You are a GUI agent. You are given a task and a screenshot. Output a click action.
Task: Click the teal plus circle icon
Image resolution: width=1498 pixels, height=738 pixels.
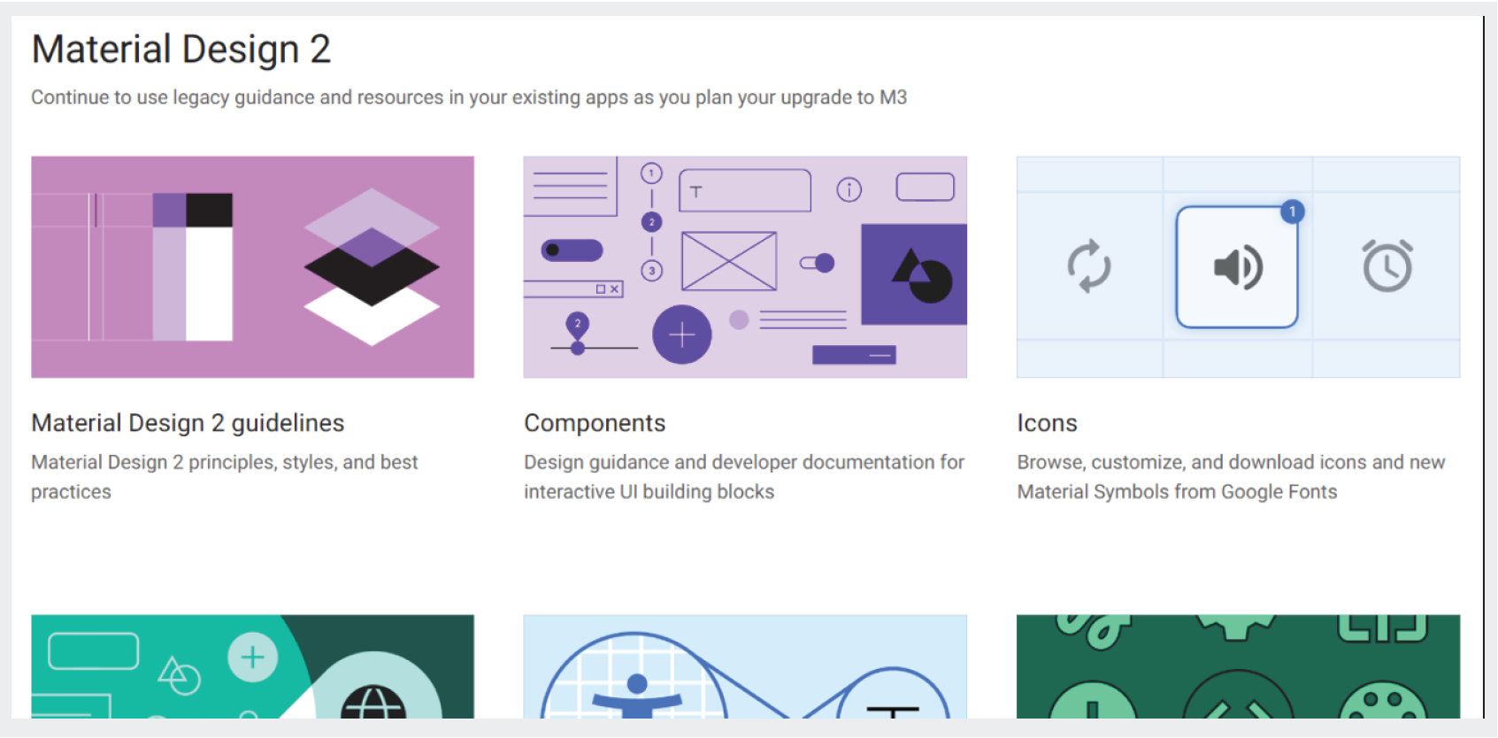pyautogui.click(x=252, y=657)
